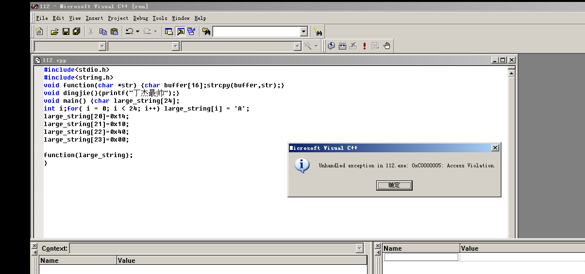The image size is (585, 274).
Task: Expand the second WizardBar filter combo box
Action: tap(176, 46)
